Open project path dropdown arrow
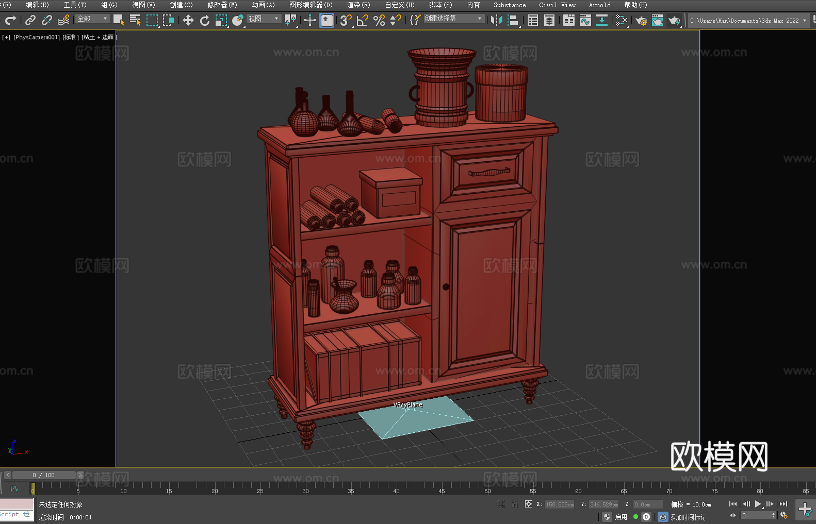Screen dimensions: 816x524 [805, 21]
